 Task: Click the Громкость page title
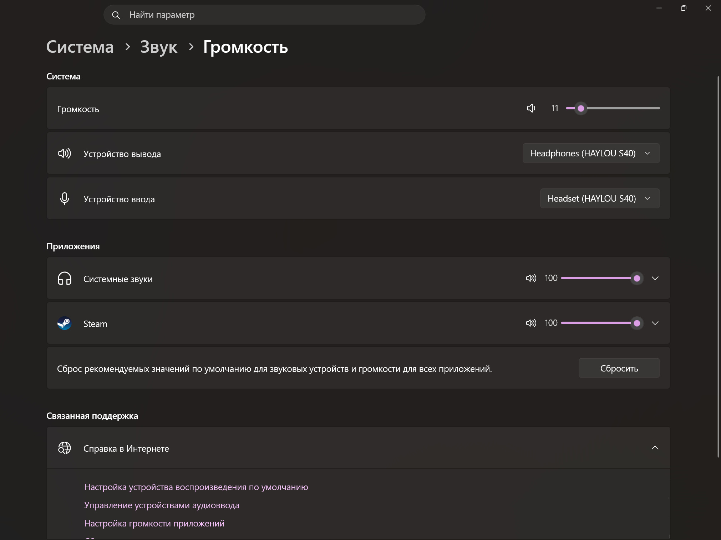(245, 47)
